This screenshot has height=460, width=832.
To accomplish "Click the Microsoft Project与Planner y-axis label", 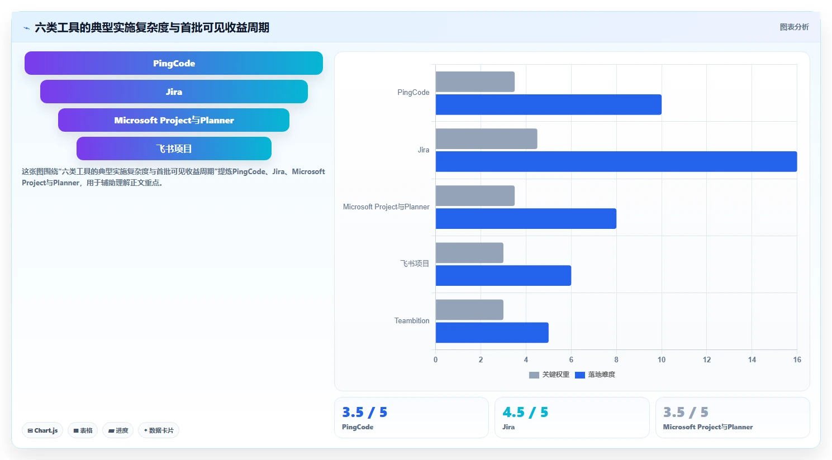I will pyautogui.click(x=386, y=207).
